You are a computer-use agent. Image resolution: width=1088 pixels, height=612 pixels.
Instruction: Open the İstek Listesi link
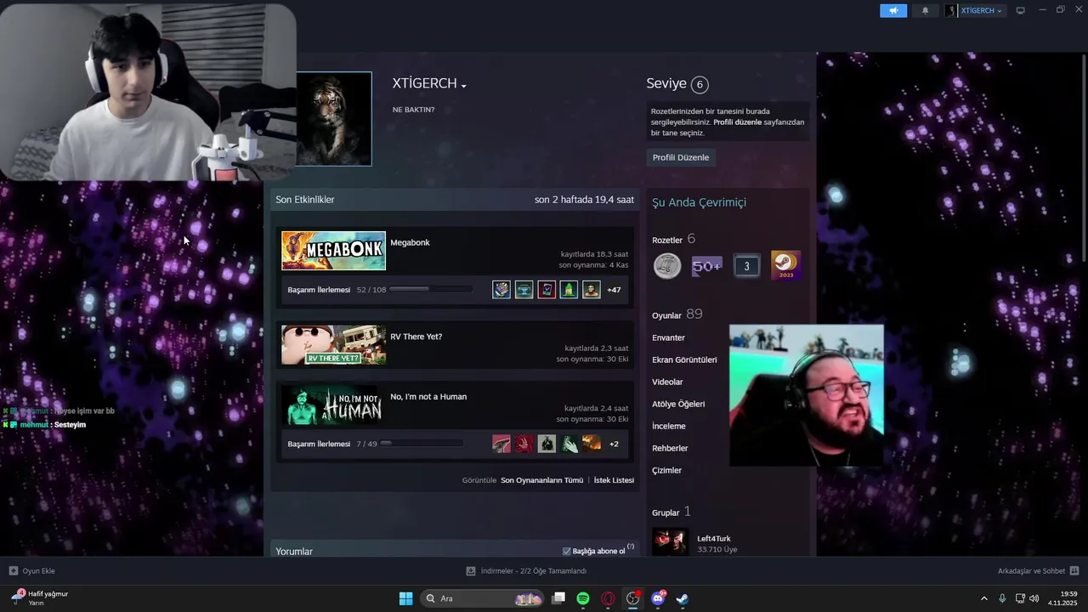(x=614, y=480)
